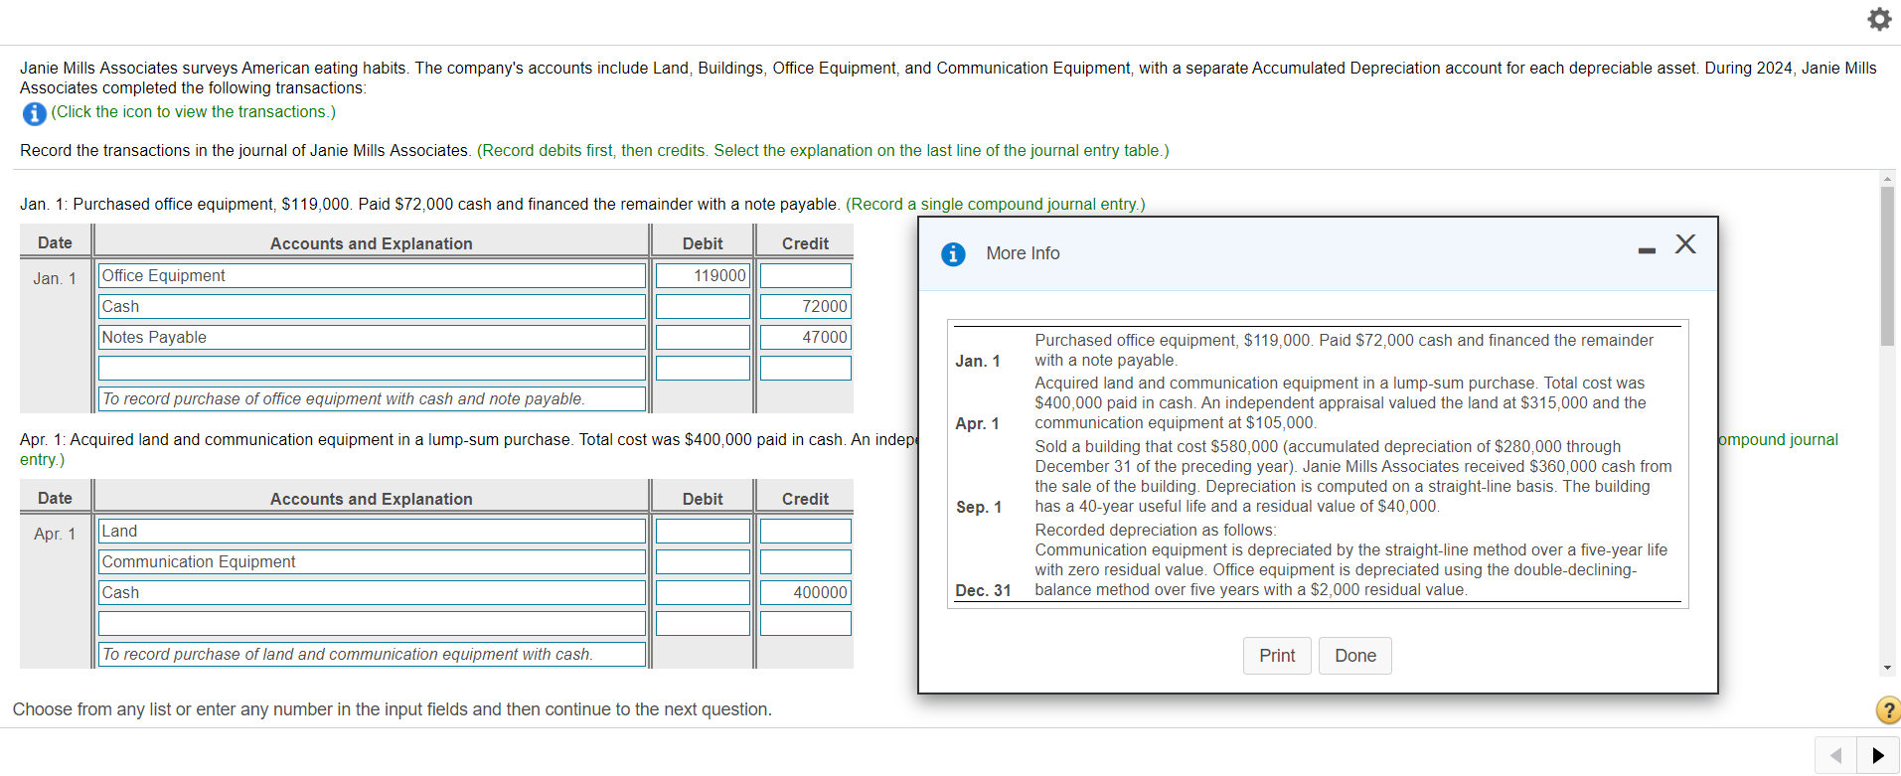Image resolution: width=1901 pixels, height=776 pixels.
Task: Select the Jan. 1 Cash account field
Action: (372, 306)
